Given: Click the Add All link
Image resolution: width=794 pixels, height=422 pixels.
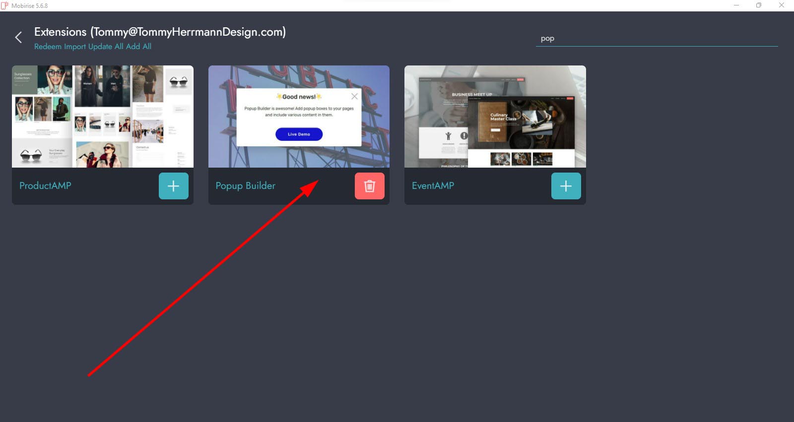Looking at the screenshot, I should coord(139,47).
